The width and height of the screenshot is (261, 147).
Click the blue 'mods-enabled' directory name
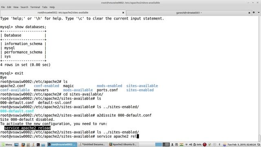tap(109, 86)
